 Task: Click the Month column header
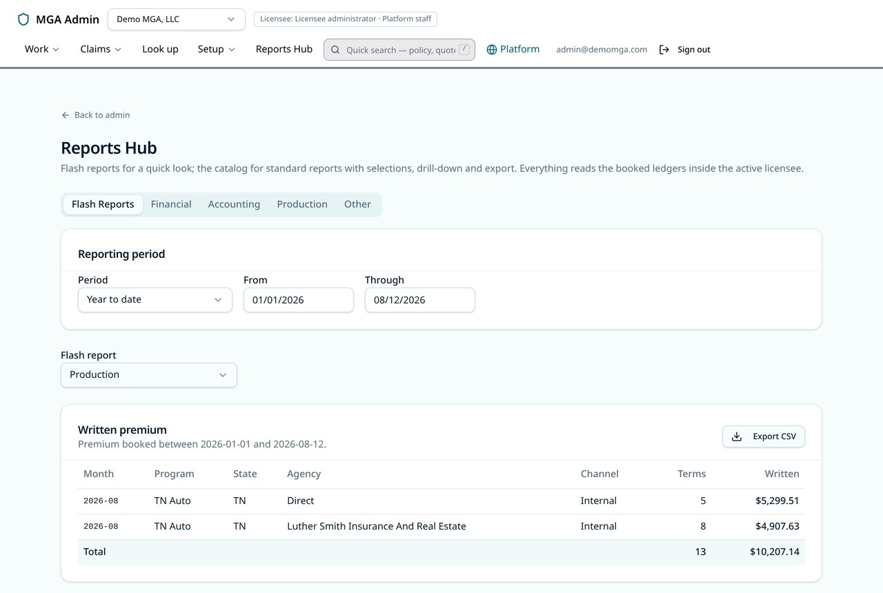click(x=99, y=474)
